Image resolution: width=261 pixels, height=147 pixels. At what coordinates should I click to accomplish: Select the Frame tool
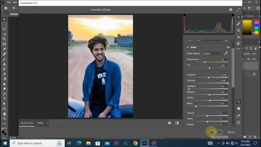click(4, 44)
